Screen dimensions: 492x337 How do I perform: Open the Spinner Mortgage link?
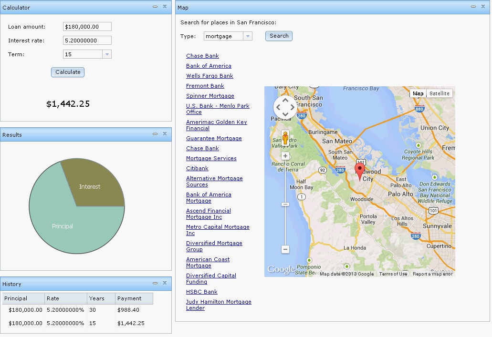coord(210,96)
